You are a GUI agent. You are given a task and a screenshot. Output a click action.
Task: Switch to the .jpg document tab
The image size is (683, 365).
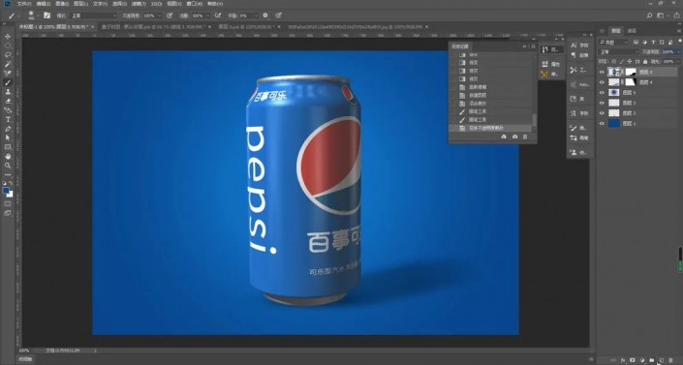point(355,26)
